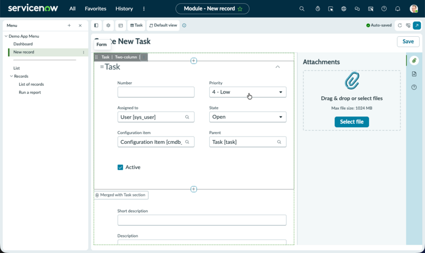The width and height of the screenshot is (425, 253).
Task: Add section with the lower plus circle
Action: coord(194,189)
